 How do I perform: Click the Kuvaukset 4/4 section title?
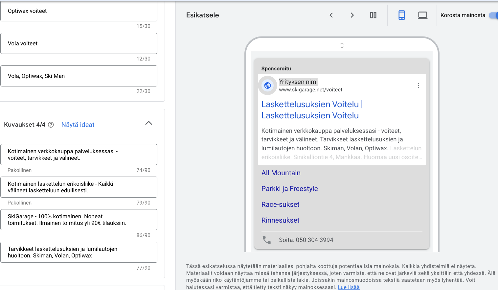click(x=25, y=125)
